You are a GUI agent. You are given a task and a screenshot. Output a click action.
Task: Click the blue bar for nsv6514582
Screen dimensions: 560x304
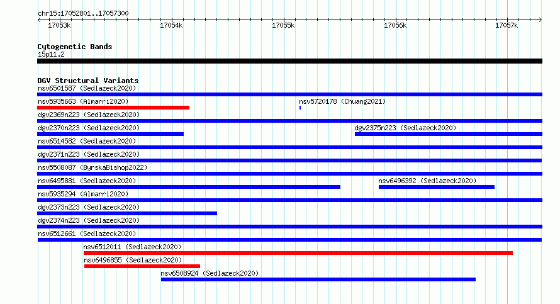point(289,147)
